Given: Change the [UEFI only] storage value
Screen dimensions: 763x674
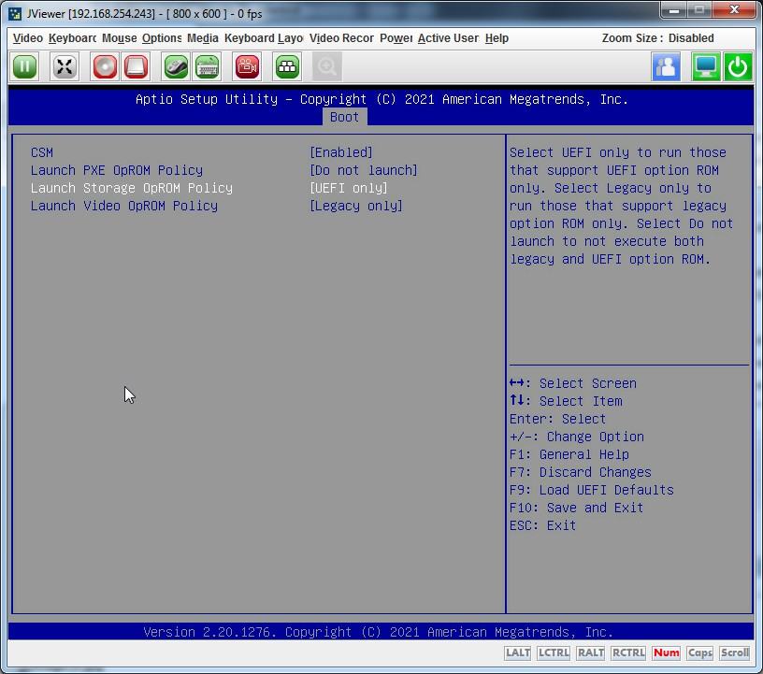Looking at the screenshot, I should click(349, 188).
